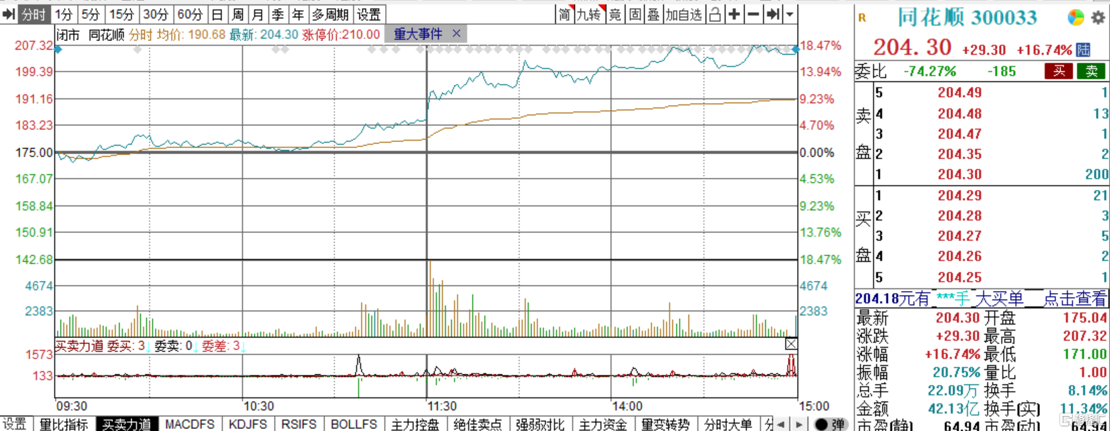Click the right-arrow-to-bar icon in top toolbar
The image size is (1110, 431).
(x=773, y=14)
